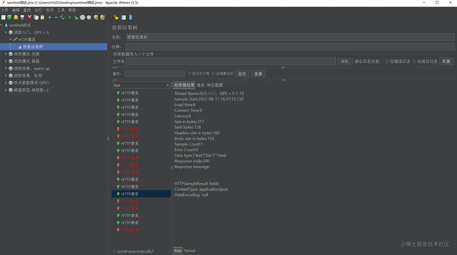Screen dimensions: 457x255
Task: Clear all results with double broom-gear icon
Action: pyautogui.click(x=102, y=18)
